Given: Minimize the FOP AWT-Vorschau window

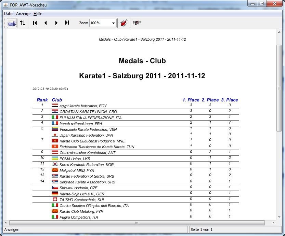Looking at the screenshot, I should pos(252,4).
